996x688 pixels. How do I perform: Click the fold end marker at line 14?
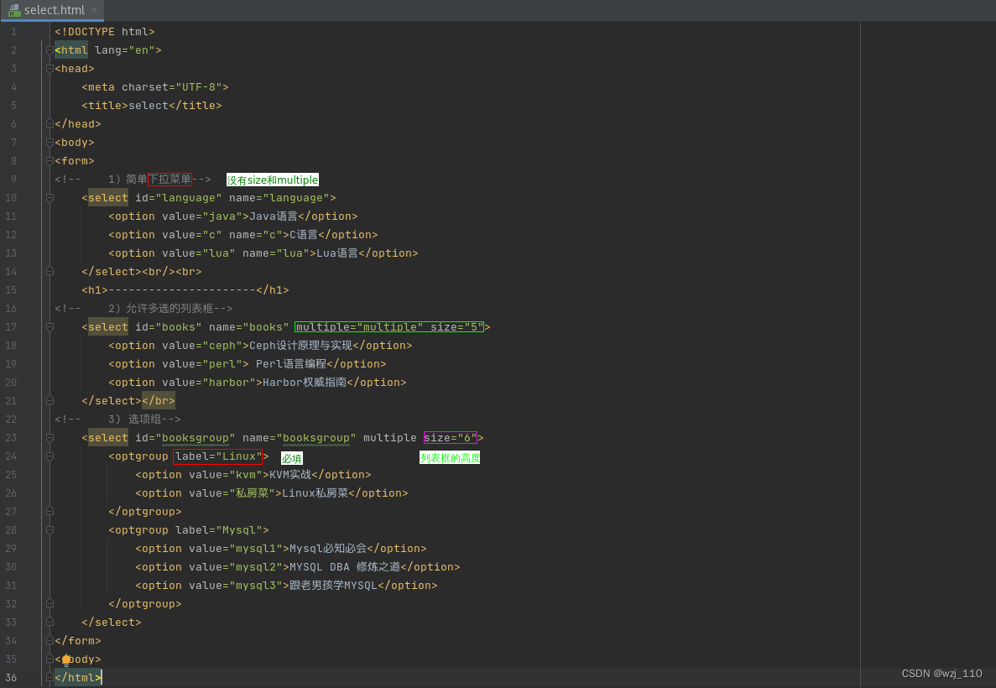(x=50, y=271)
